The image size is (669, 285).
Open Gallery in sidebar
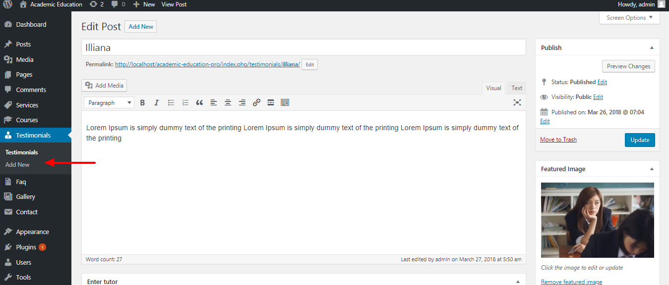tap(36, 196)
